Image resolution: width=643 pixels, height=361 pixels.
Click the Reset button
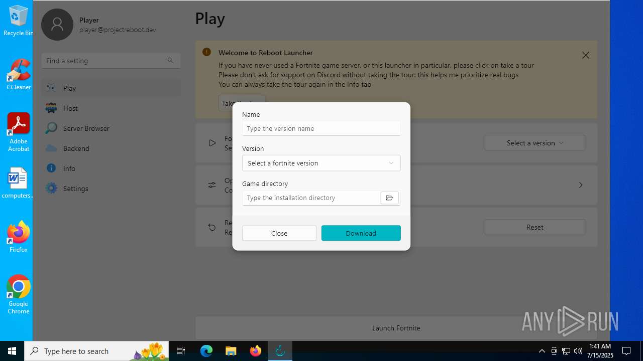tap(534, 227)
